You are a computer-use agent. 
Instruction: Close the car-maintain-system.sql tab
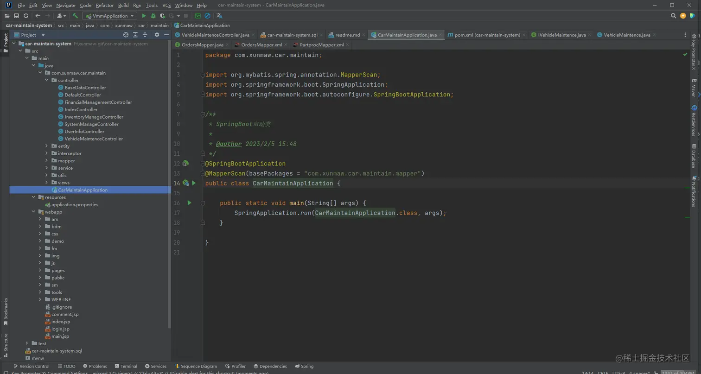[322, 35]
